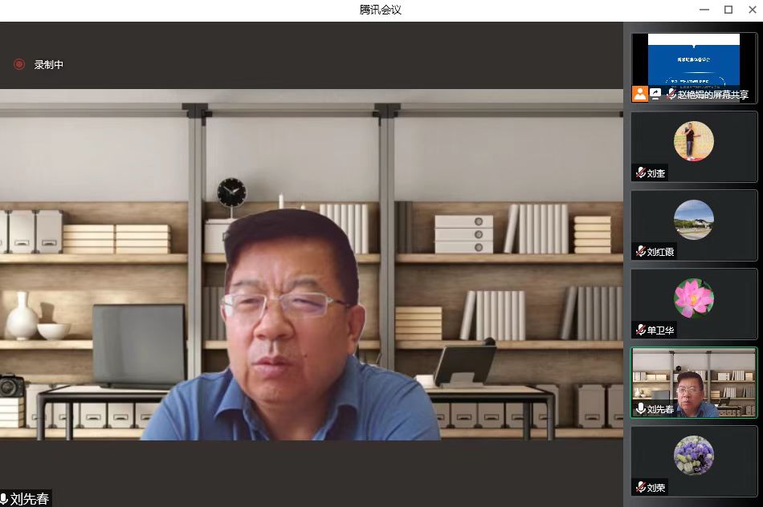This screenshot has width=763, height=507.
Task: Select 刘荣's purple flower avatar
Action: pyautogui.click(x=694, y=456)
